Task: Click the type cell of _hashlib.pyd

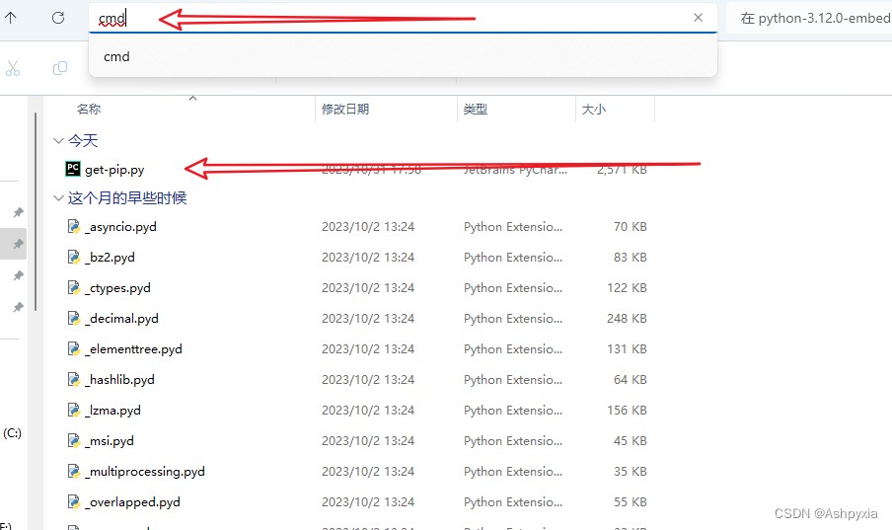Action: pyautogui.click(x=513, y=380)
